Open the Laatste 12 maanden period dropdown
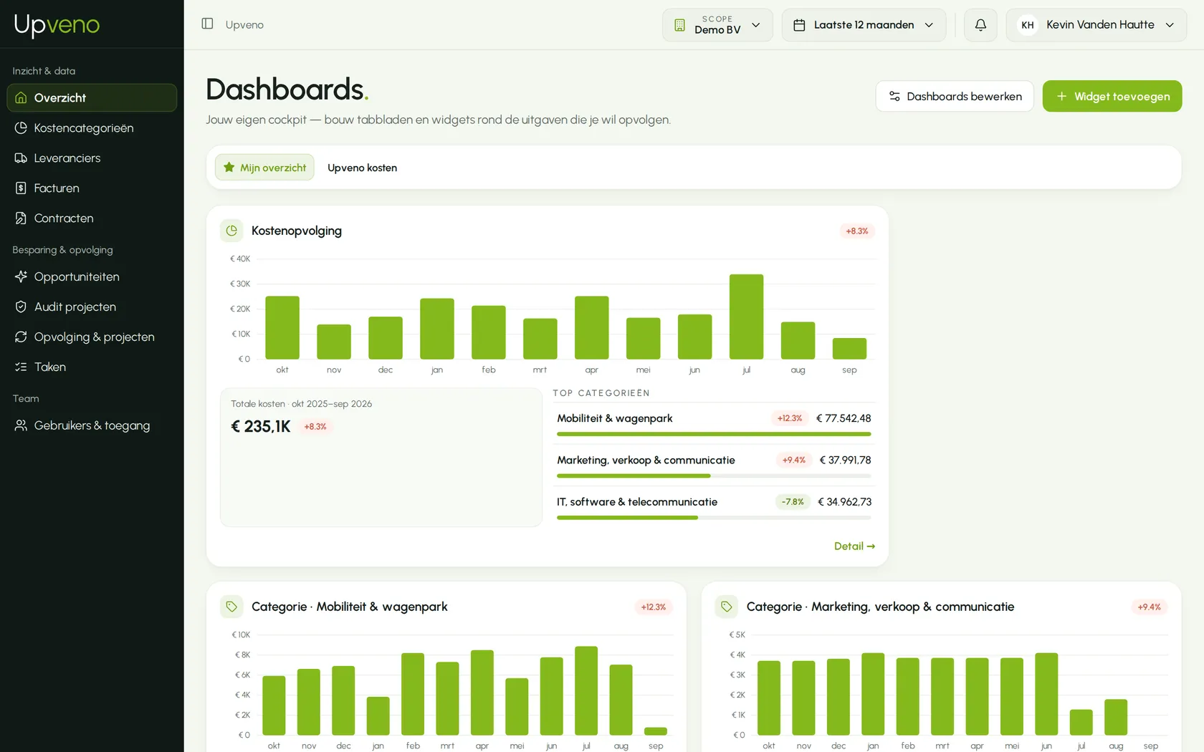Viewport: 1204px width, 752px height. click(864, 25)
